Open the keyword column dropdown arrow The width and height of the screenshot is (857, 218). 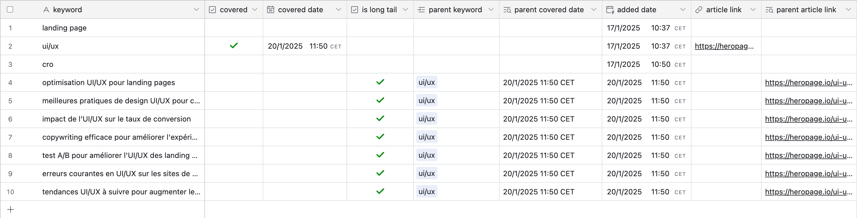click(x=196, y=10)
